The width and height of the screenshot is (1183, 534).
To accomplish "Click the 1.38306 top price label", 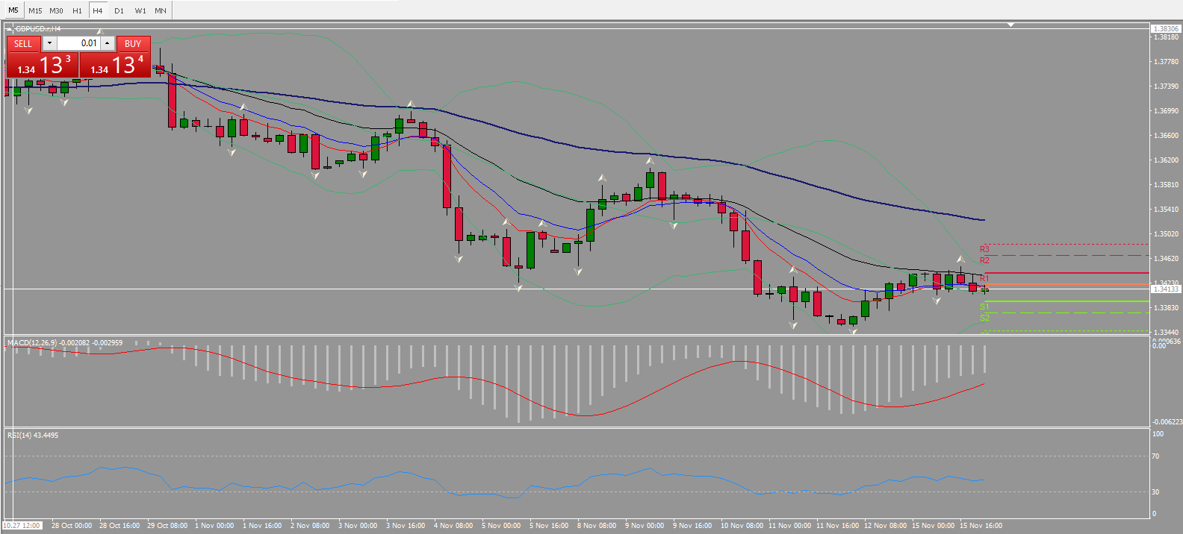I will point(1166,28).
